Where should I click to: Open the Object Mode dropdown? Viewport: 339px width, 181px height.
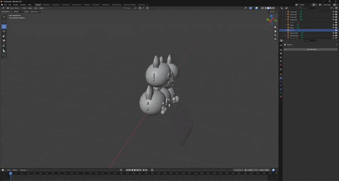coord(14,8)
